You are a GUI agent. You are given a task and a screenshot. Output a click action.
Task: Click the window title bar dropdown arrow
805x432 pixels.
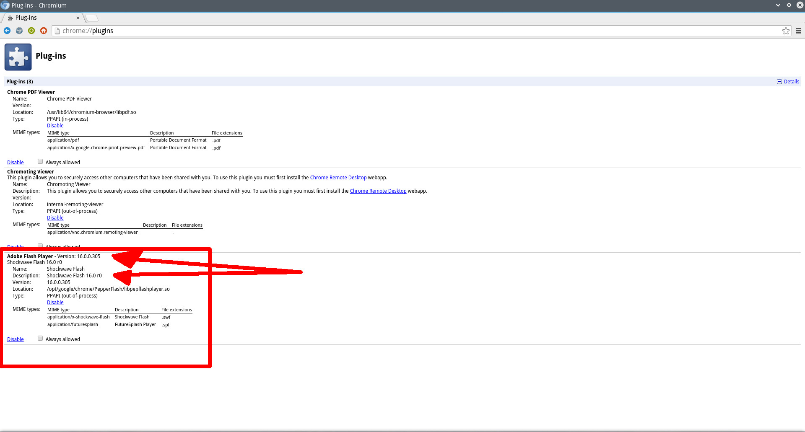point(778,5)
